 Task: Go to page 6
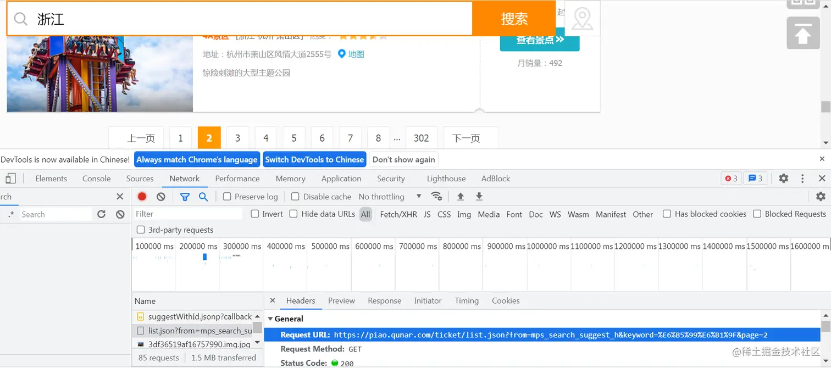pyautogui.click(x=322, y=138)
